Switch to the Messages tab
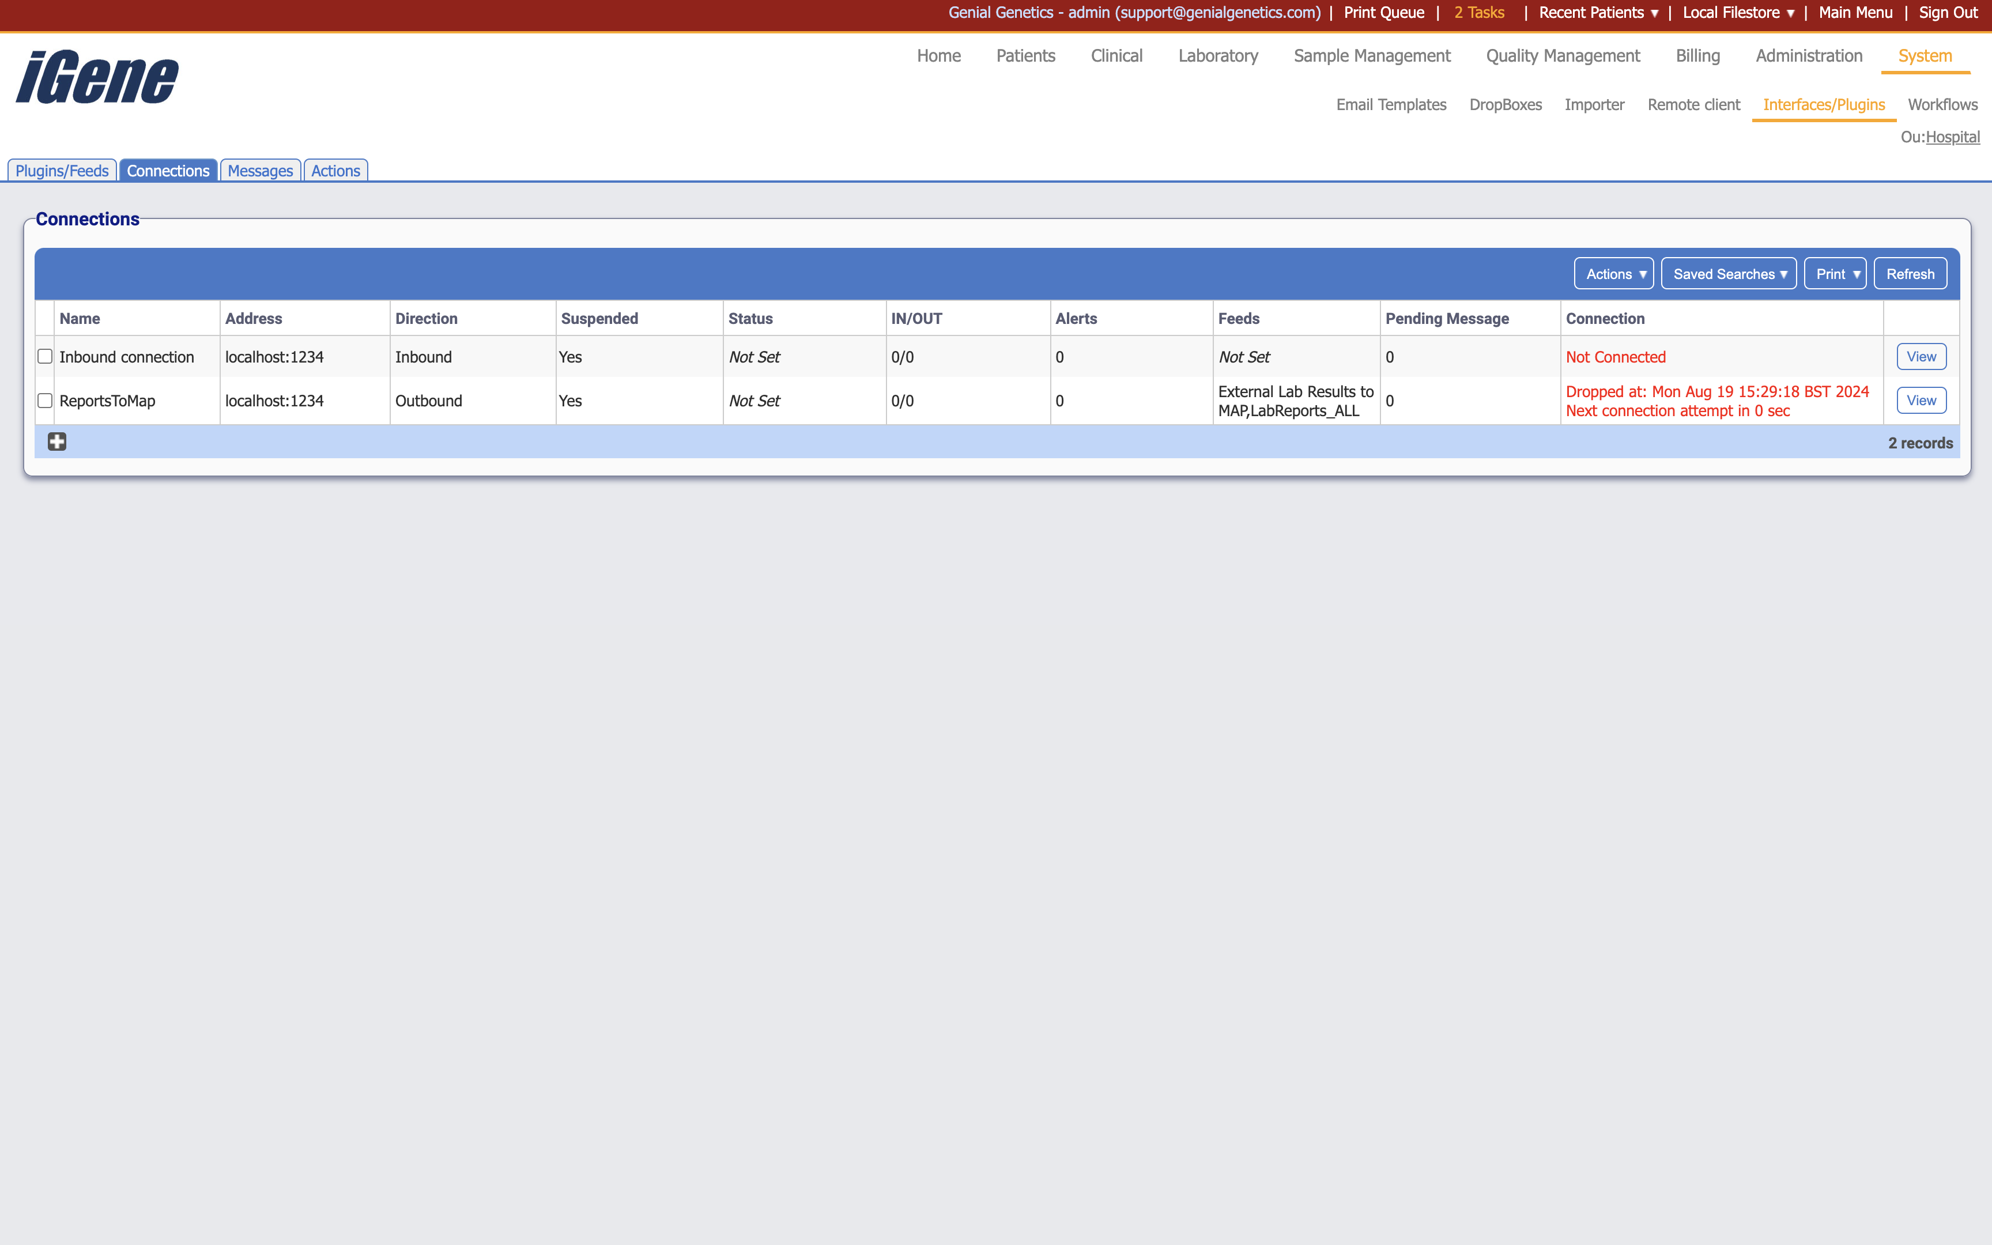Screen dimensions: 1992x1245 point(260,171)
